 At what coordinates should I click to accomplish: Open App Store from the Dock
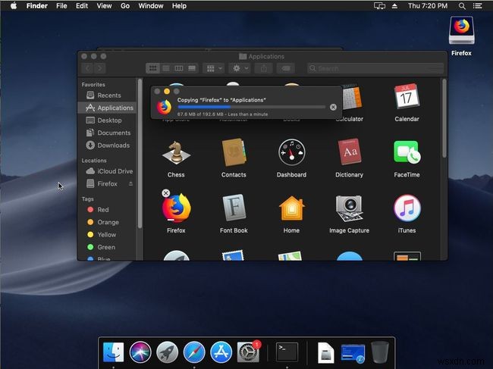pos(221,352)
